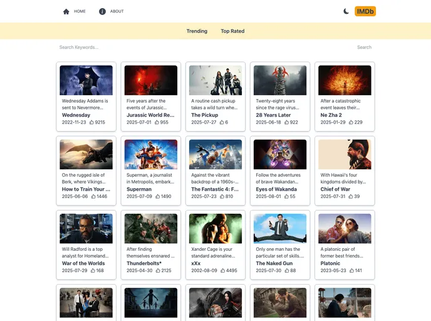Click the Wednesday title text

pos(76,115)
